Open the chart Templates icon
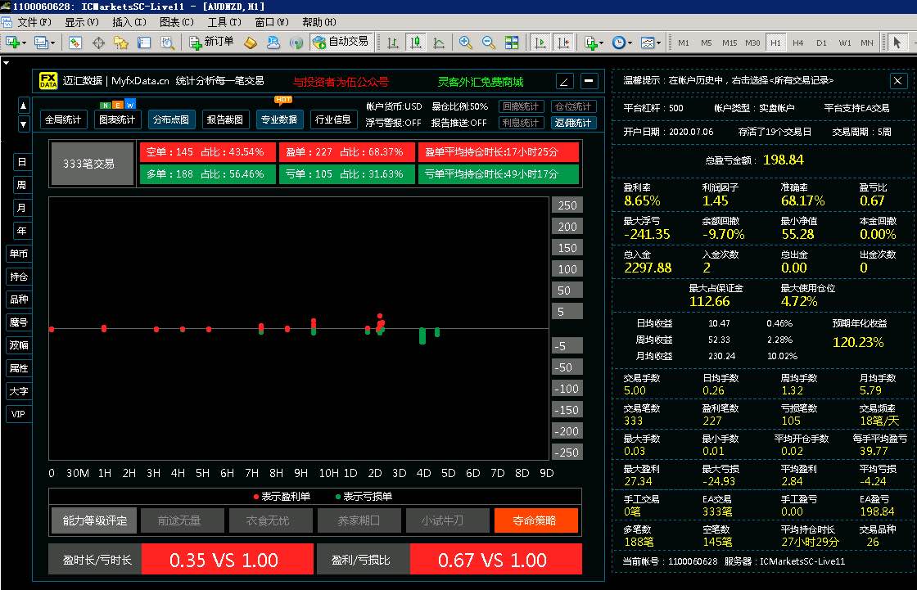917x590 pixels. coord(648,43)
